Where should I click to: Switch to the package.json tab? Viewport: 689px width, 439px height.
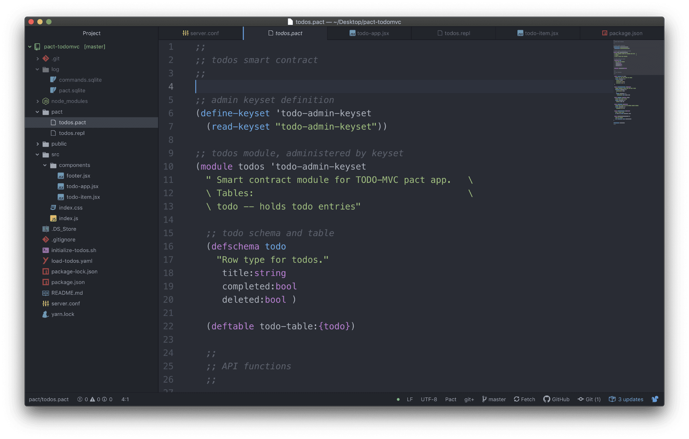pyautogui.click(x=626, y=33)
